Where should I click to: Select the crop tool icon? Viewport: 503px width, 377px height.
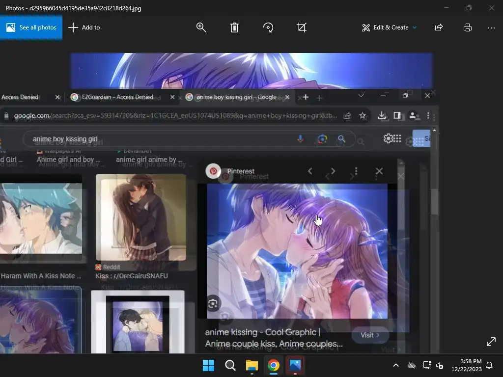tap(302, 27)
